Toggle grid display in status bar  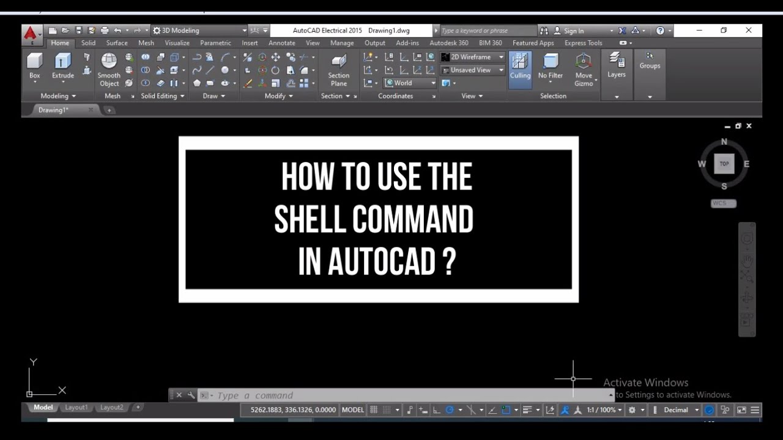coord(374,410)
